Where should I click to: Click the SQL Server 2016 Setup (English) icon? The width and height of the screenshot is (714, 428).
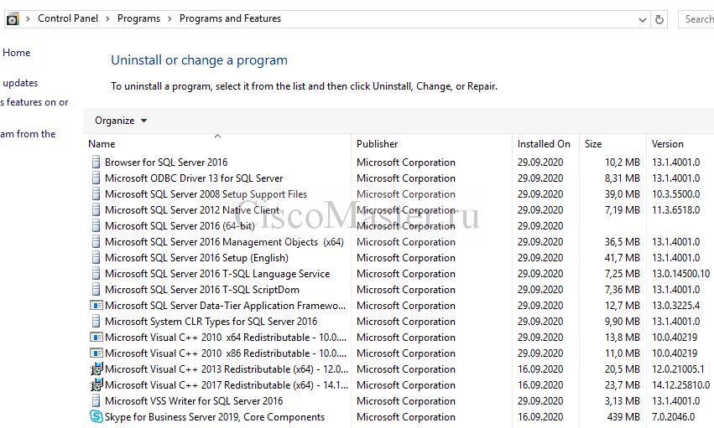(96, 258)
